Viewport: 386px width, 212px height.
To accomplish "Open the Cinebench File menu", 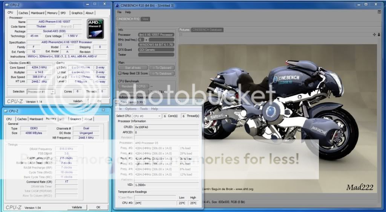I will [x=119, y=12].
